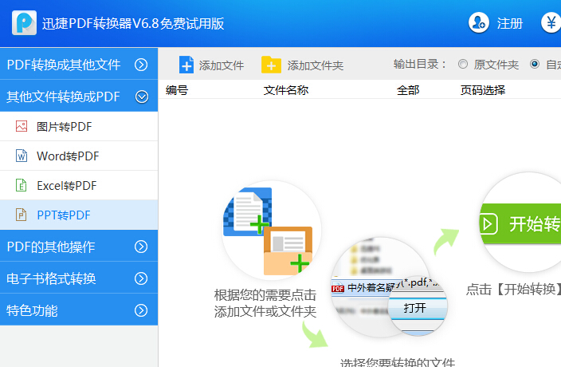Select Word转PDF conversion option
Image resolution: width=561 pixels, height=367 pixels.
pos(79,156)
